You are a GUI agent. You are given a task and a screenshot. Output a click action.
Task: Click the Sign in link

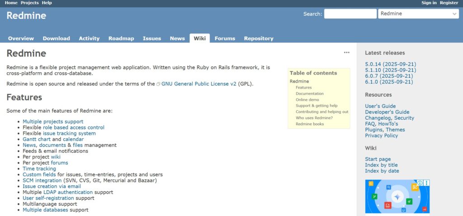[429, 3]
